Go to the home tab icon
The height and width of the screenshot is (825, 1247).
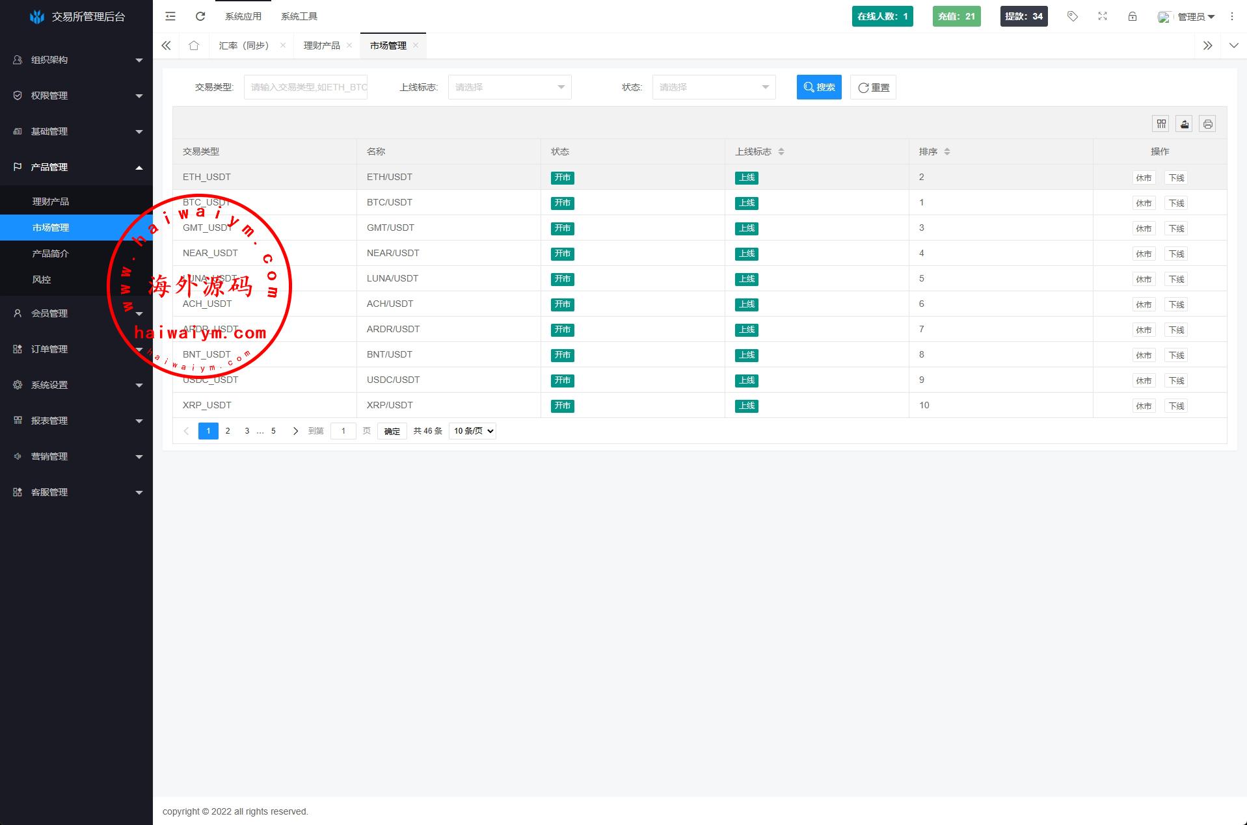[194, 46]
